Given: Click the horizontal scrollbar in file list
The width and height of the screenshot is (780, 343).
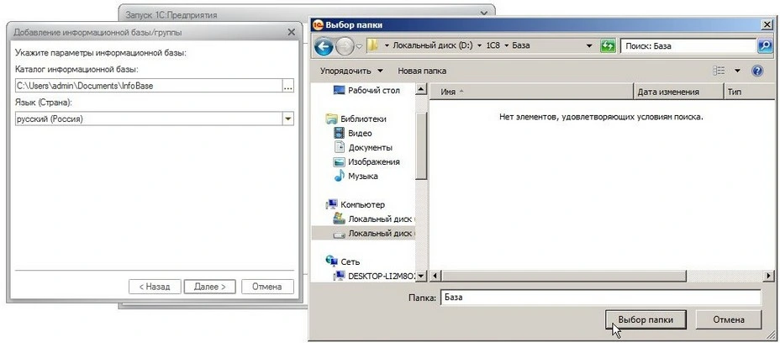Looking at the screenshot, I should tap(600, 275).
